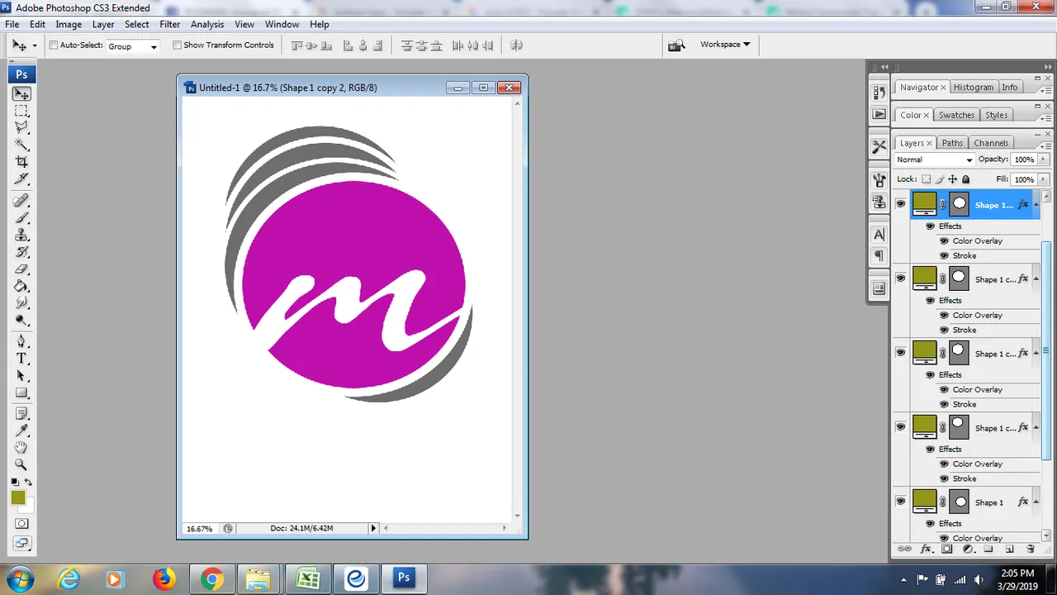
Task: Switch to the Swatches tab
Action: (x=956, y=115)
